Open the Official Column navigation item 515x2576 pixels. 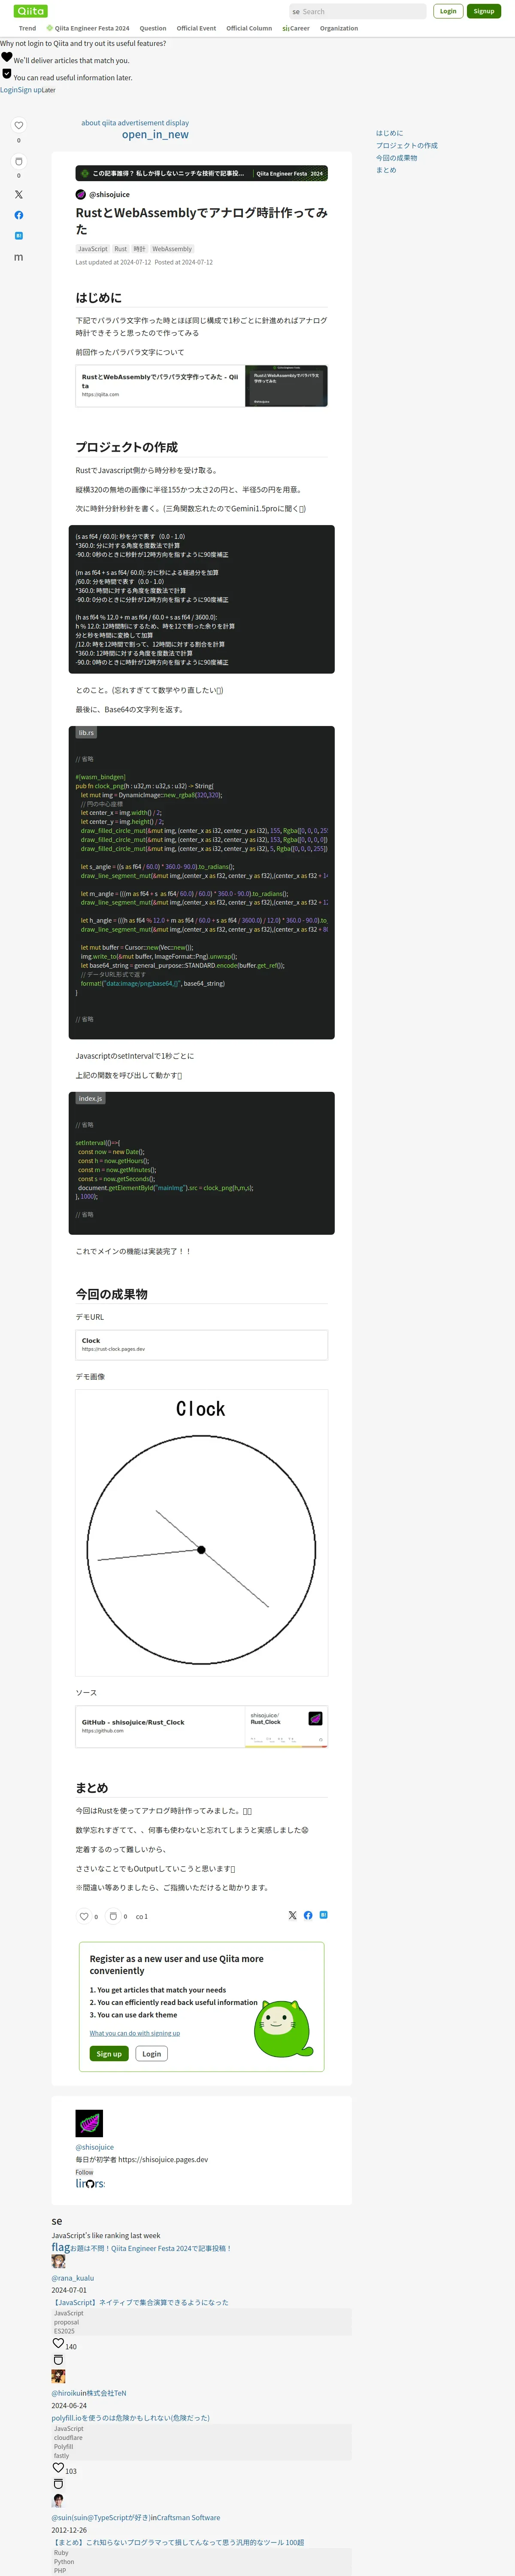pyautogui.click(x=249, y=28)
